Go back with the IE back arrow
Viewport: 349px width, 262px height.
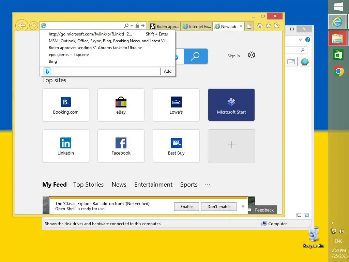click(21, 26)
